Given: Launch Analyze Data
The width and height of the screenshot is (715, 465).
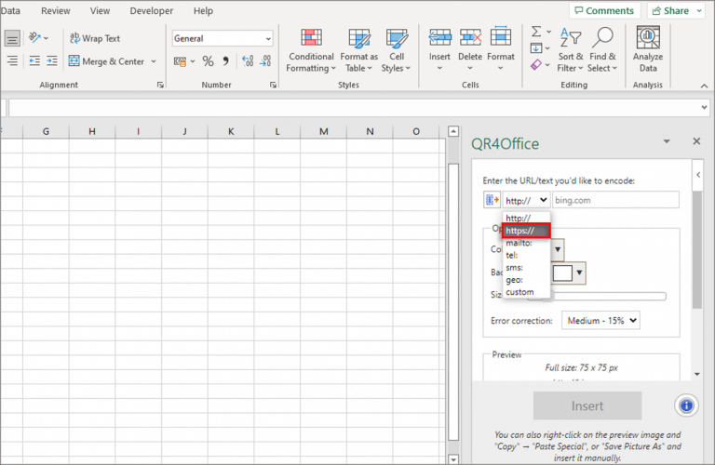Looking at the screenshot, I should click(x=648, y=50).
